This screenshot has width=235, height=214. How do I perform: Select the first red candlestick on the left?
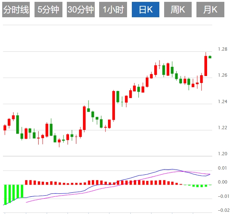click(x=5, y=129)
